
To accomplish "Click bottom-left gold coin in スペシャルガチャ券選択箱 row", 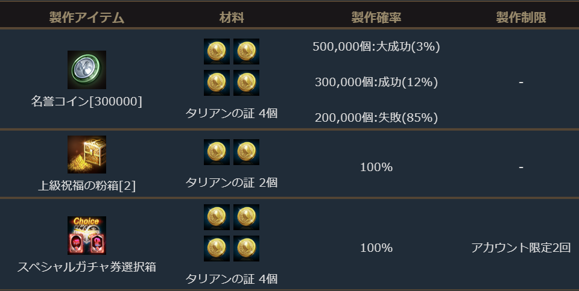I will tap(217, 248).
